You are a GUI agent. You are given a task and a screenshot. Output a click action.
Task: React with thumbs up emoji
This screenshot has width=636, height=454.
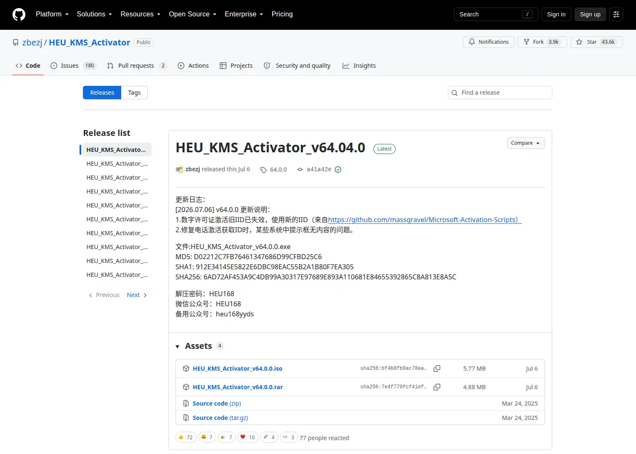coord(186,438)
